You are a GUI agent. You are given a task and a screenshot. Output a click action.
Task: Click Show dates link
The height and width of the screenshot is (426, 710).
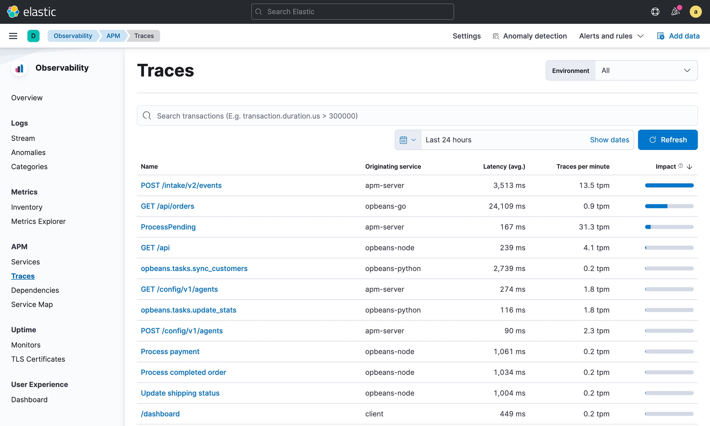point(609,140)
